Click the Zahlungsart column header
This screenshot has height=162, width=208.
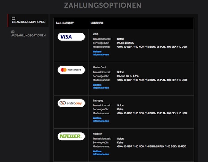[64, 23]
